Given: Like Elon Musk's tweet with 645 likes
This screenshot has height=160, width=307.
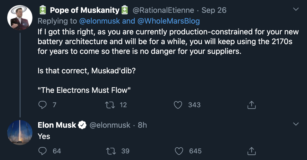Looking at the screenshot, I should coord(179,151).
